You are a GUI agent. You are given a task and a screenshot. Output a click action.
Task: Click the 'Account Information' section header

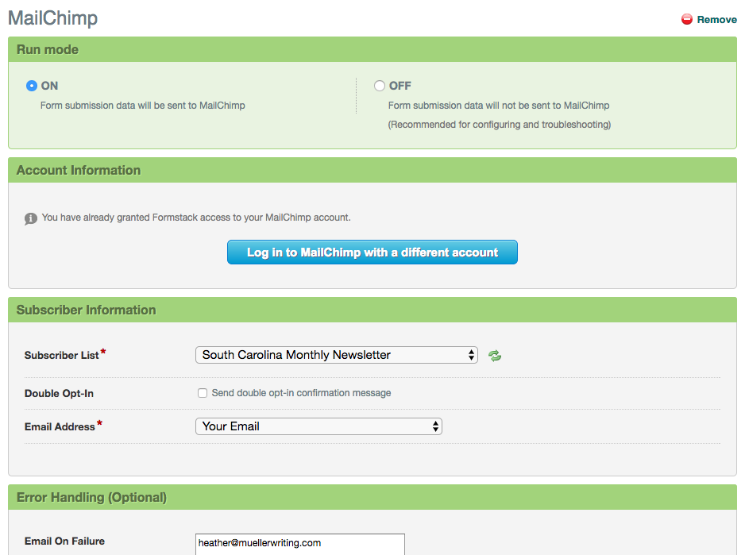372,170
